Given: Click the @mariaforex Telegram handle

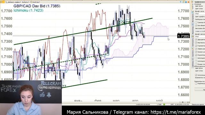Looking at the screenshot, I should 49,88.
